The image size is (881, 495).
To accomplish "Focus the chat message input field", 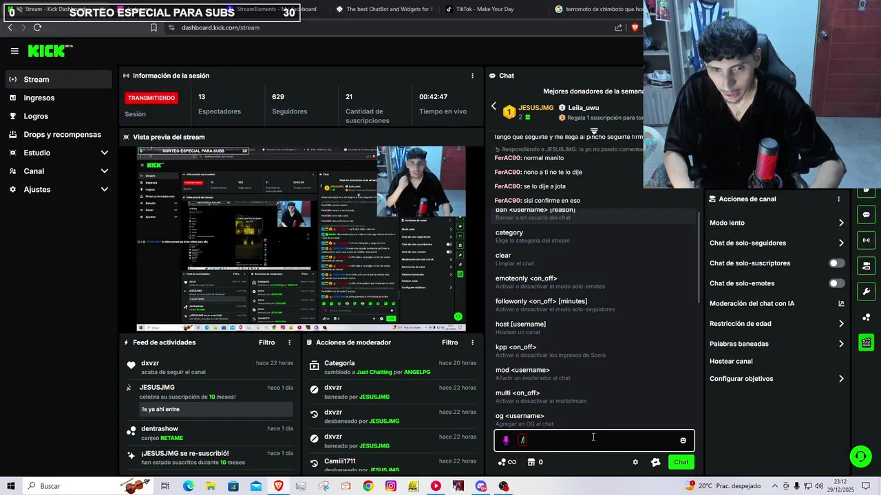I will 594,440.
